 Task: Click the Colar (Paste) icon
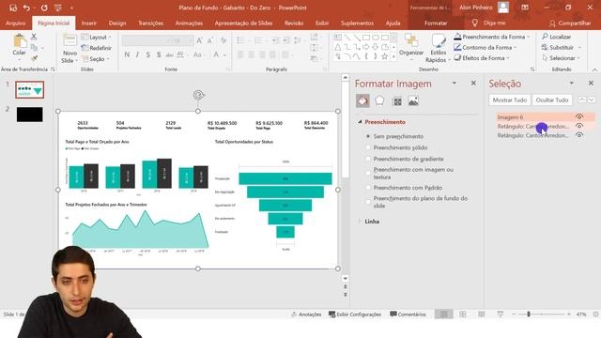point(19,40)
